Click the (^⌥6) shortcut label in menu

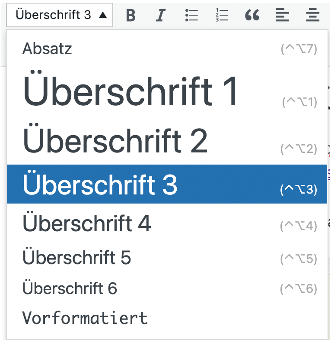(299, 289)
